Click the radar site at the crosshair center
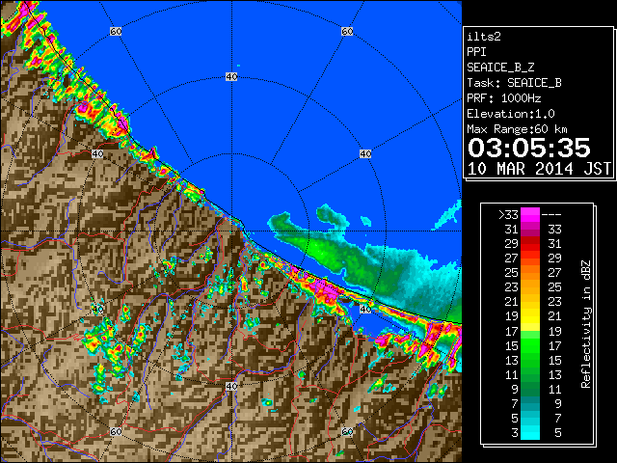This screenshot has height=463, width=617. pyautogui.click(x=231, y=231)
